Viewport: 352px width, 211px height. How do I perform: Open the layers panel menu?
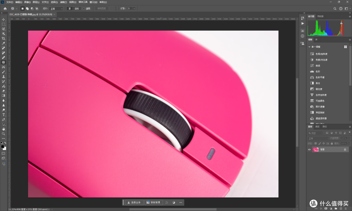350,127
